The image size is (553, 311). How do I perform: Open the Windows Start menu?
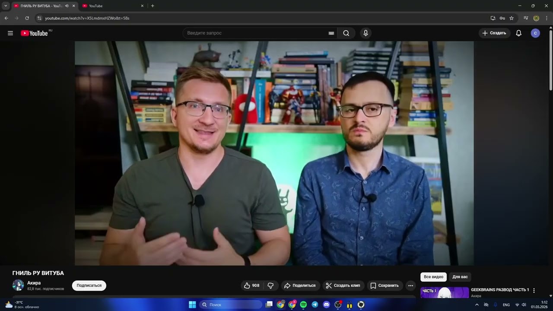point(192,305)
